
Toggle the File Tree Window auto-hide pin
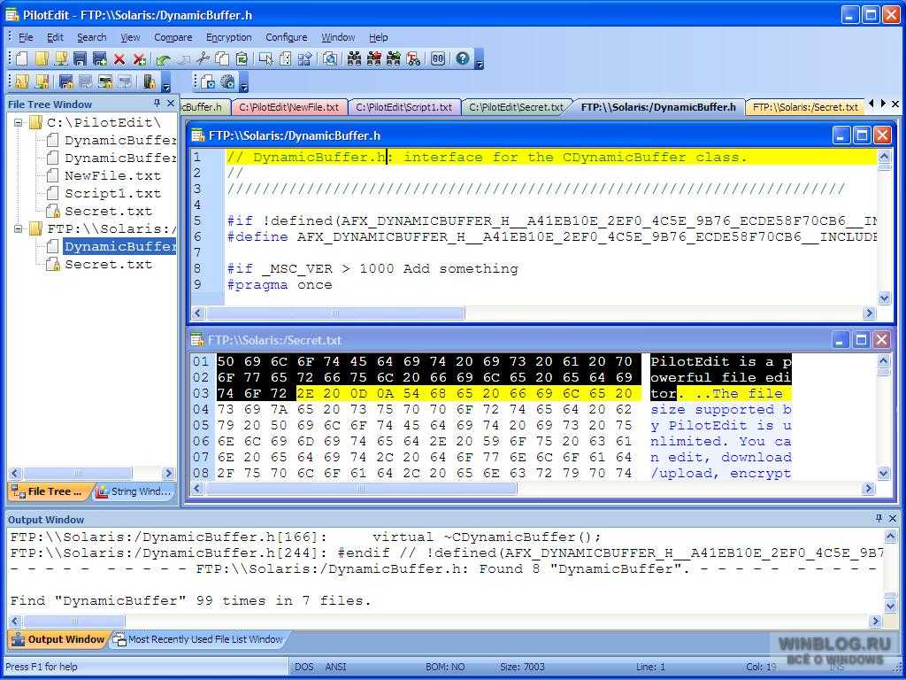click(x=157, y=104)
